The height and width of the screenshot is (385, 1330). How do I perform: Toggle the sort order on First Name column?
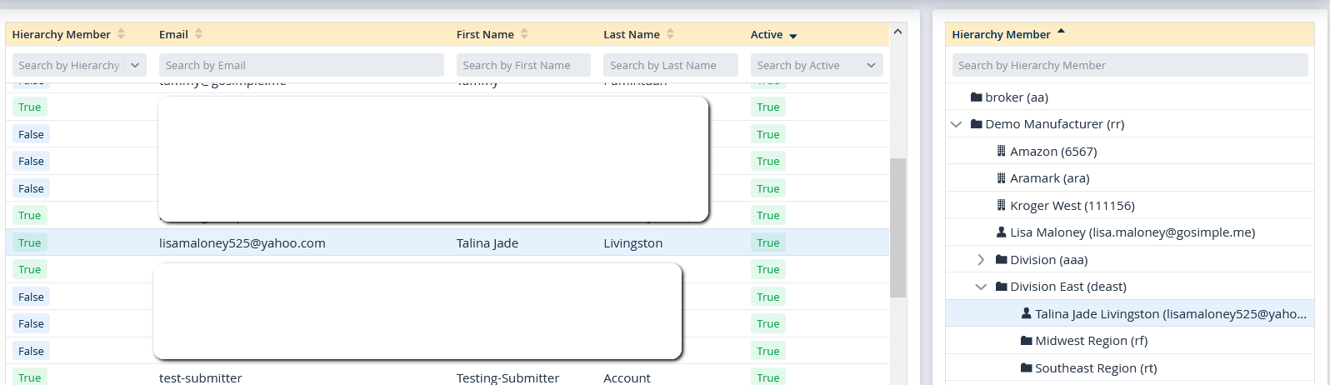[524, 34]
